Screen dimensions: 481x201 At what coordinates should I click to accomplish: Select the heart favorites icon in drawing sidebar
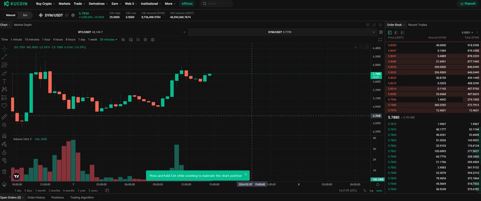pos(4,106)
